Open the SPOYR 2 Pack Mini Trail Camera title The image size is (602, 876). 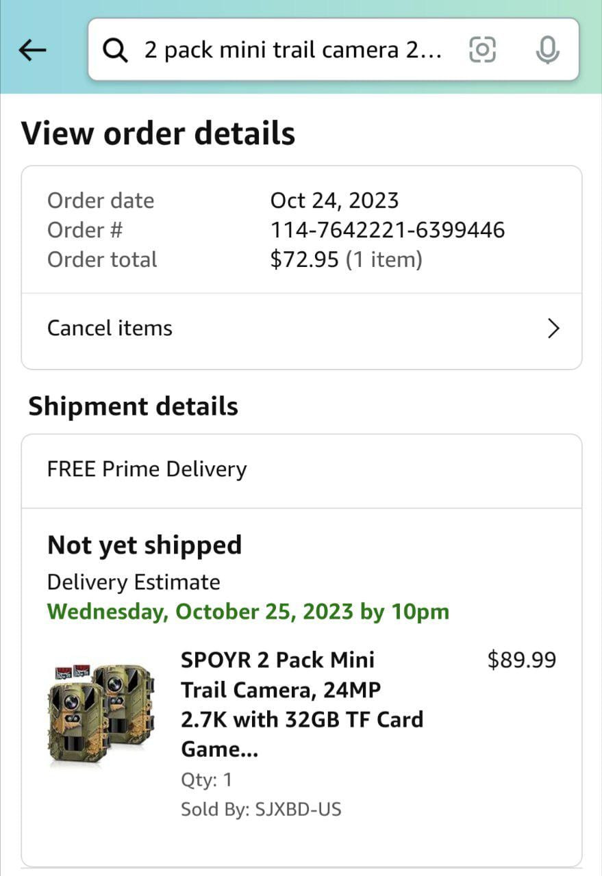pyautogui.click(x=301, y=704)
